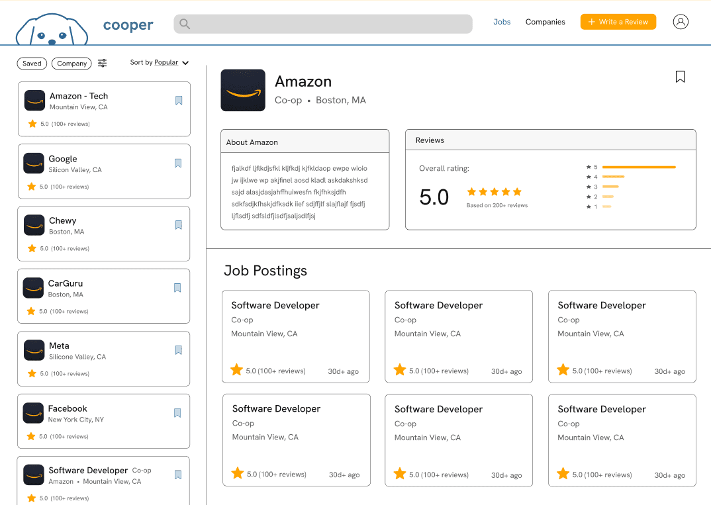Screen dimensions: 711x505
Task: Click the Google card logo thumbnail
Action: (34, 163)
